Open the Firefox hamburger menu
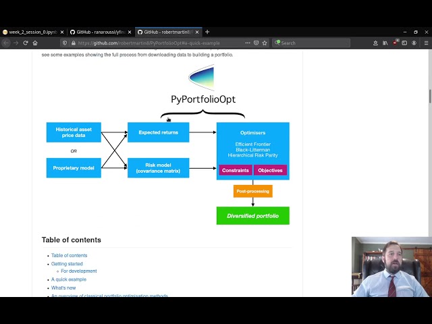Screen dimensions: 432x324 (x=426, y=43)
